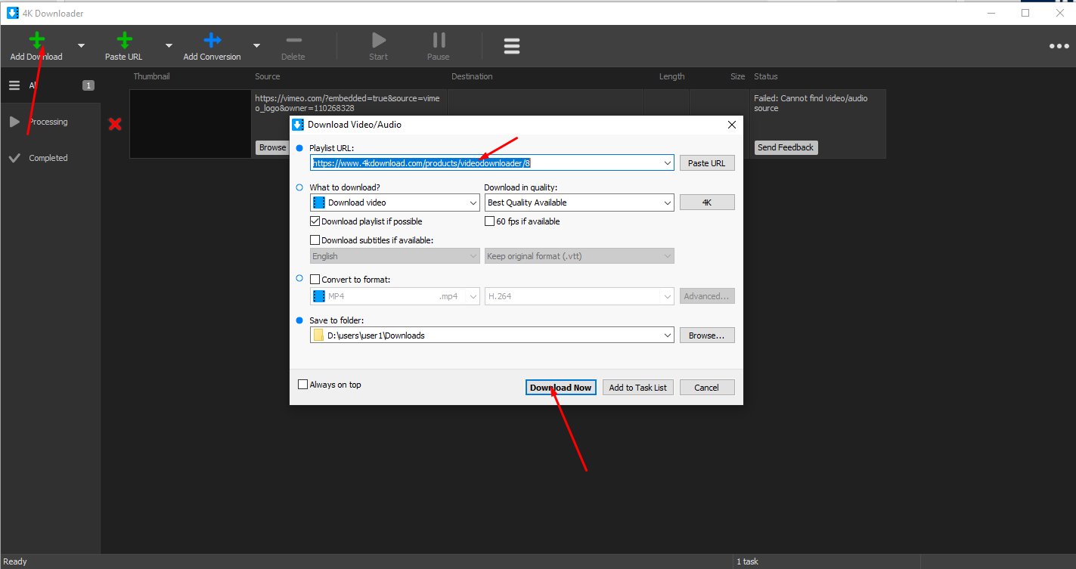Click the green Paste URL plus icon in toolbar
The width and height of the screenshot is (1076, 569).
coord(125,41)
